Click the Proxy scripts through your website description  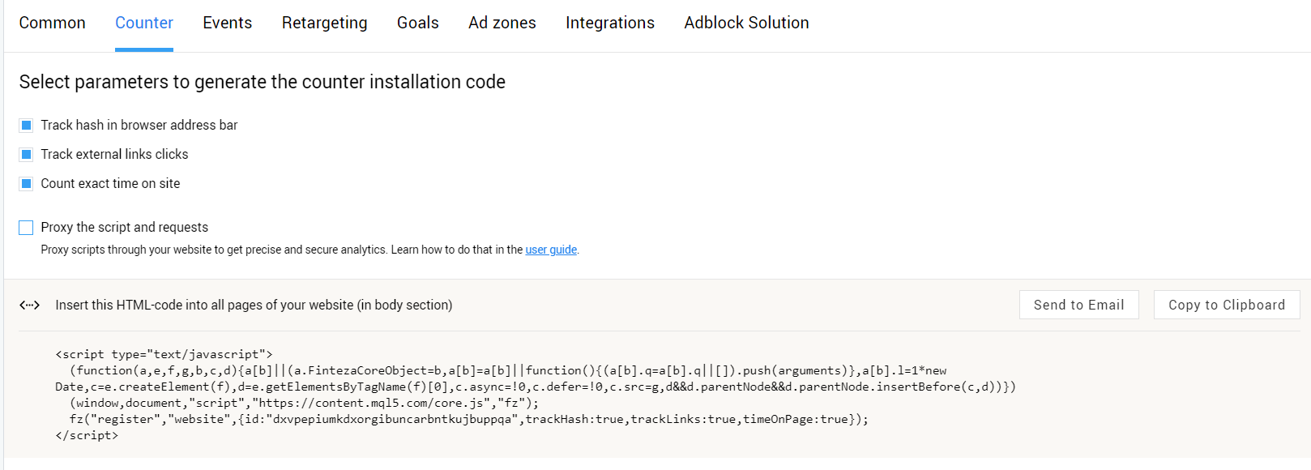[310, 250]
